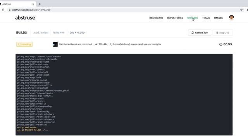Click the commit hash 872e99a

pyautogui.click(x=103, y=44)
